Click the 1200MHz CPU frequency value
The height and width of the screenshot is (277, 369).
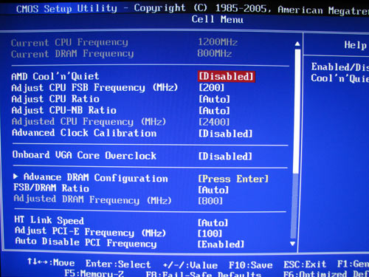pyautogui.click(x=218, y=42)
